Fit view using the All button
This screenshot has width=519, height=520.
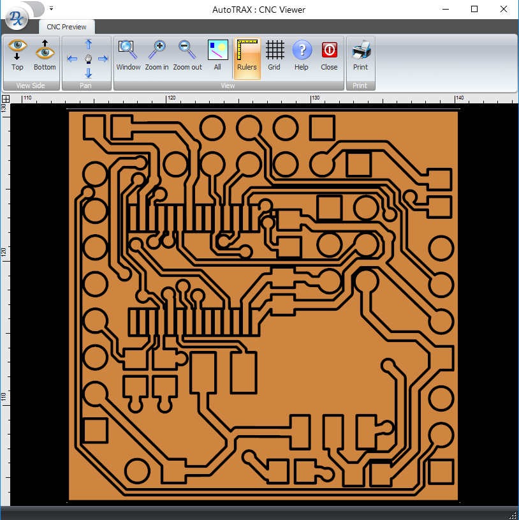click(217, 55)
